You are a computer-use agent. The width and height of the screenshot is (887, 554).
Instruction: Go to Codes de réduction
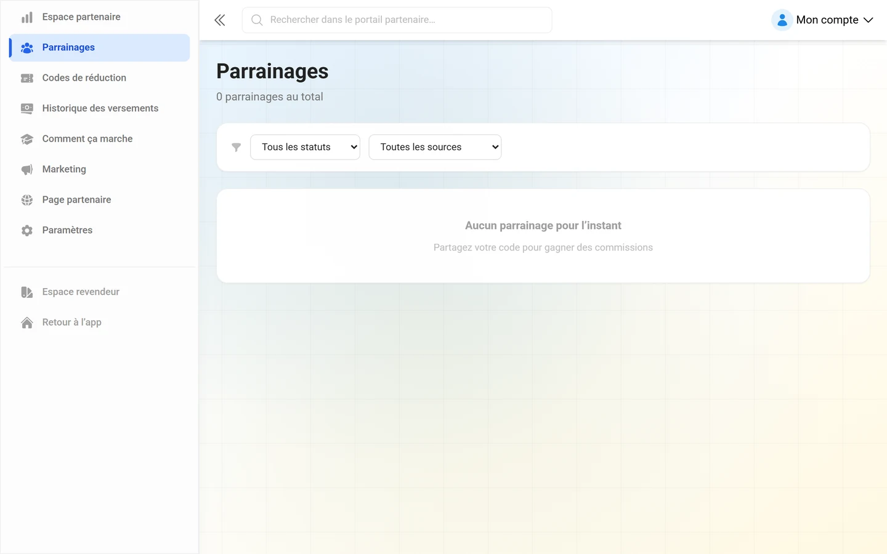point(99,78)
